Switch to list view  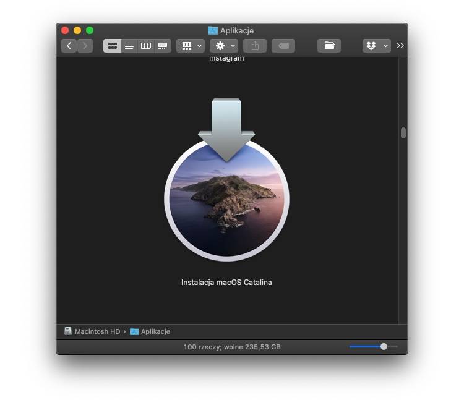pyautogui.click(x=129, y=46)
